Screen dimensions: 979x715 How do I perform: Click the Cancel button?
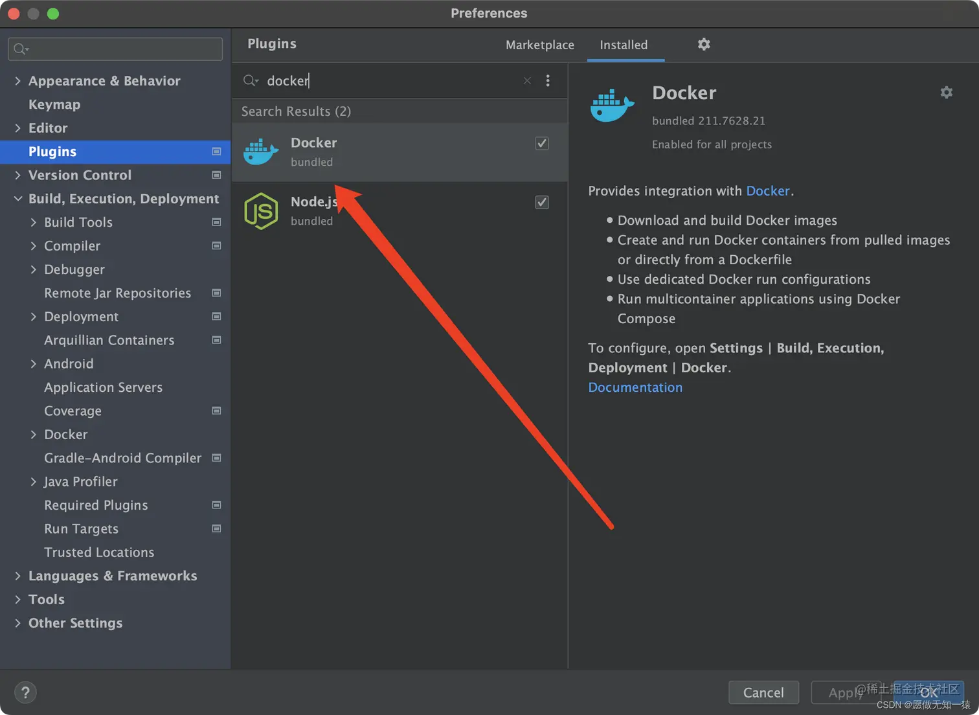(x=763, y=692)
